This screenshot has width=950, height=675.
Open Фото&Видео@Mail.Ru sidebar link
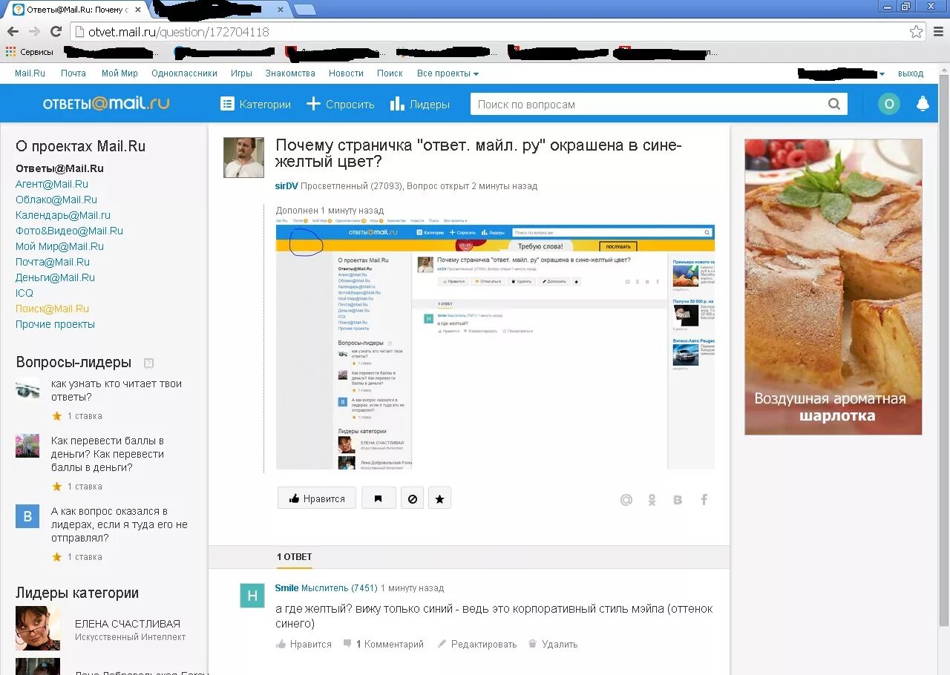point(69,231)
